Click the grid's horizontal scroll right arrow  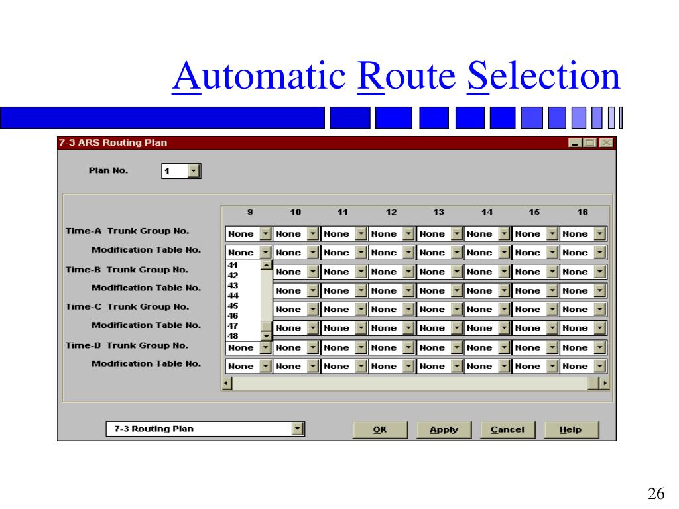coord(605,383)
